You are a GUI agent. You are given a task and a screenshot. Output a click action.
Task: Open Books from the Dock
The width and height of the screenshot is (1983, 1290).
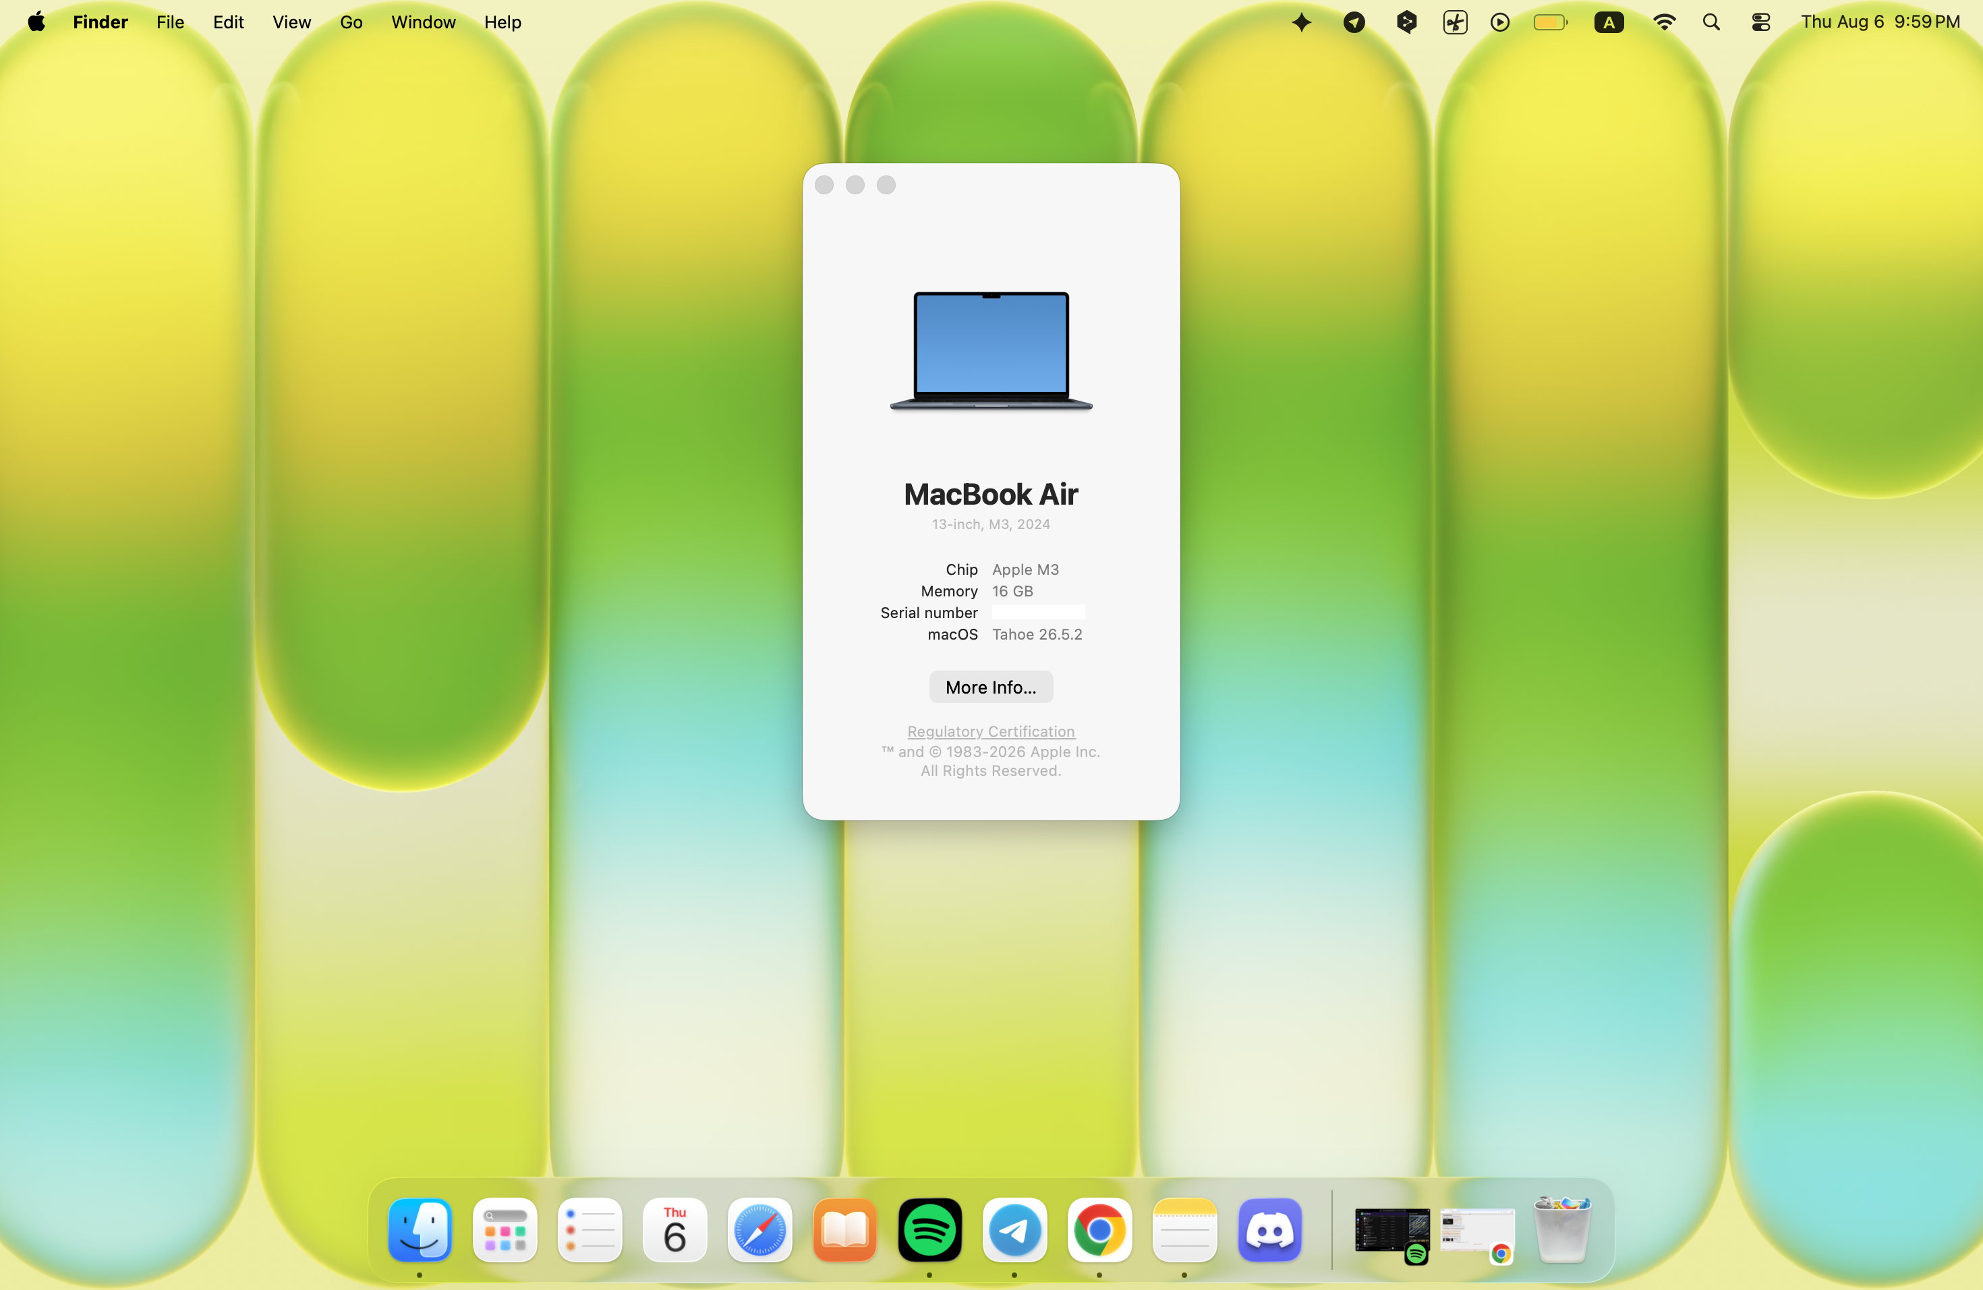[845, 1230]
